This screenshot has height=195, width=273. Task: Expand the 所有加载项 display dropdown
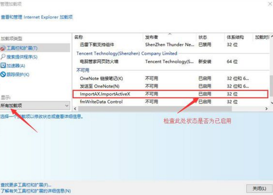pos(35,105)
